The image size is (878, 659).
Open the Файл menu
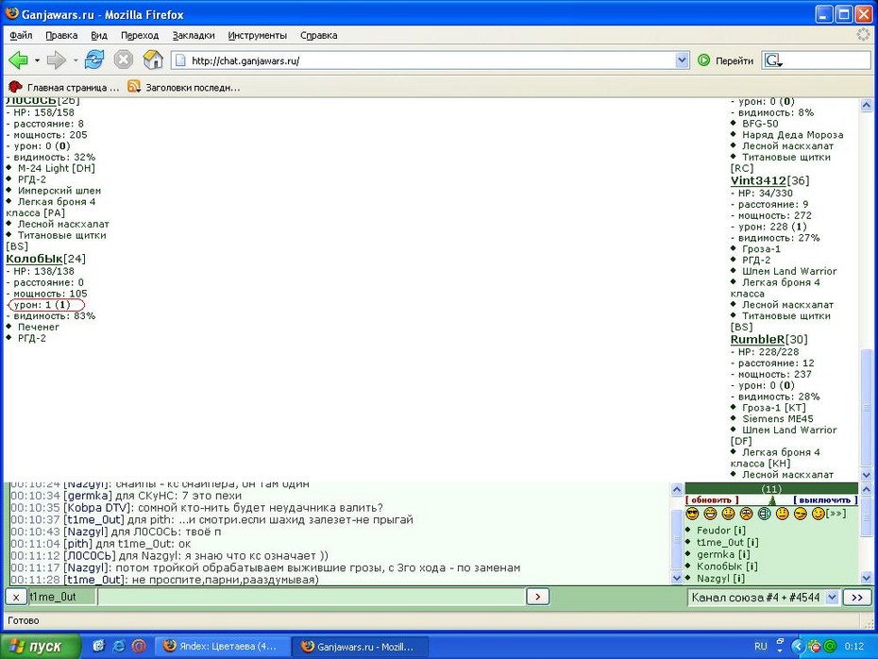(x=21, y=35)
